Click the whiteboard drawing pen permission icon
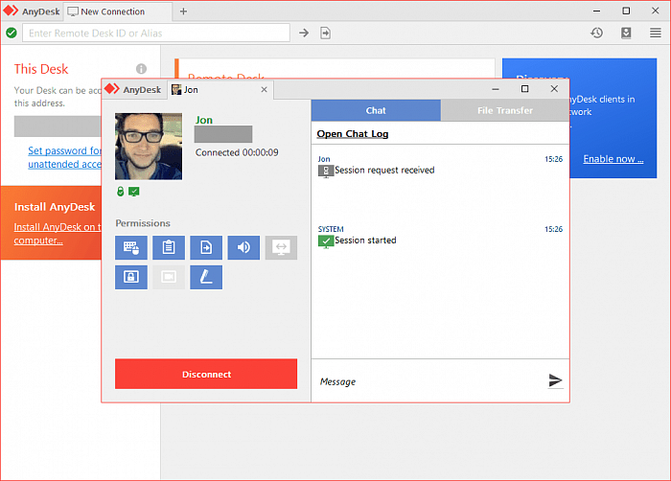671x481 pixels. 206,278
